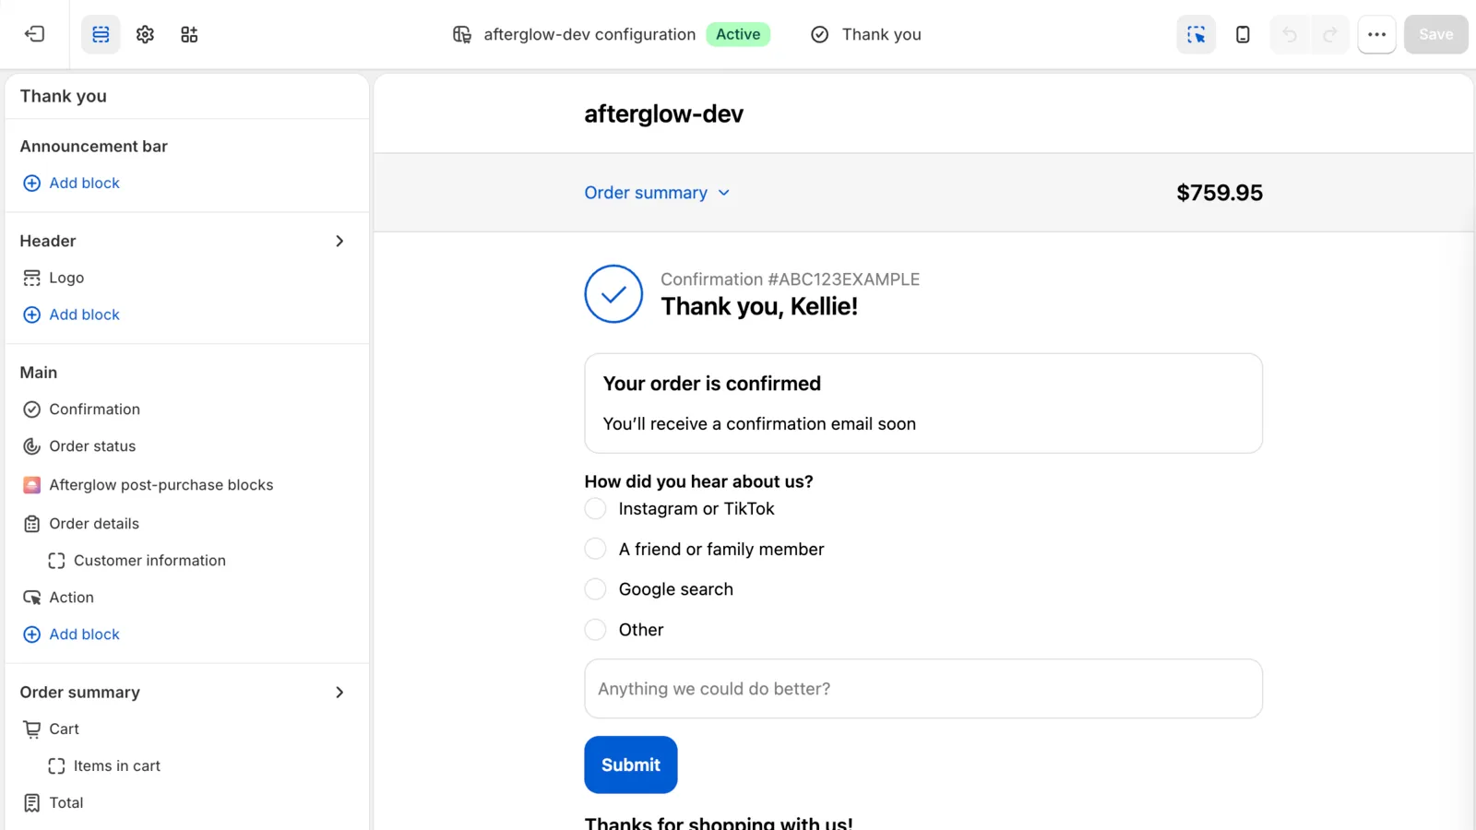Save the checkout configuration

(1435, 34)
